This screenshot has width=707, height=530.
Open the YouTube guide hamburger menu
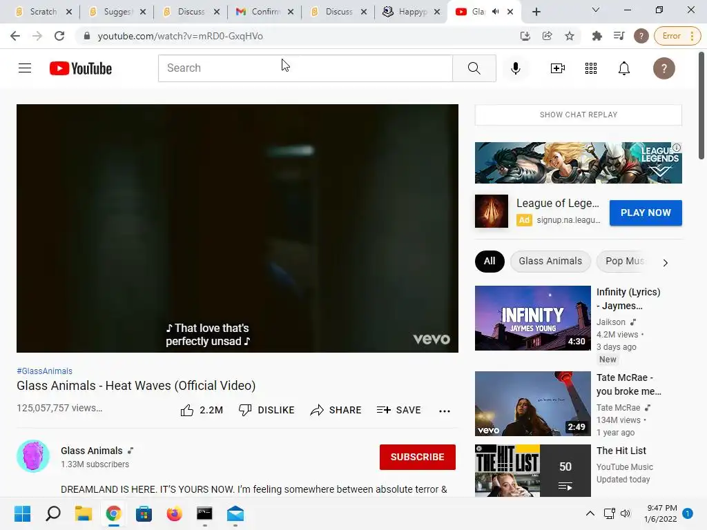(x=25, y=68)
